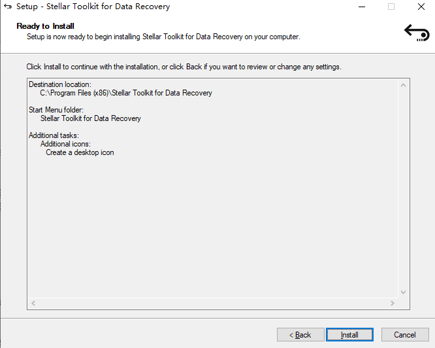Click the horizontal scroll-left arrow
Screen dimensions: 435x348
(33, 304)
